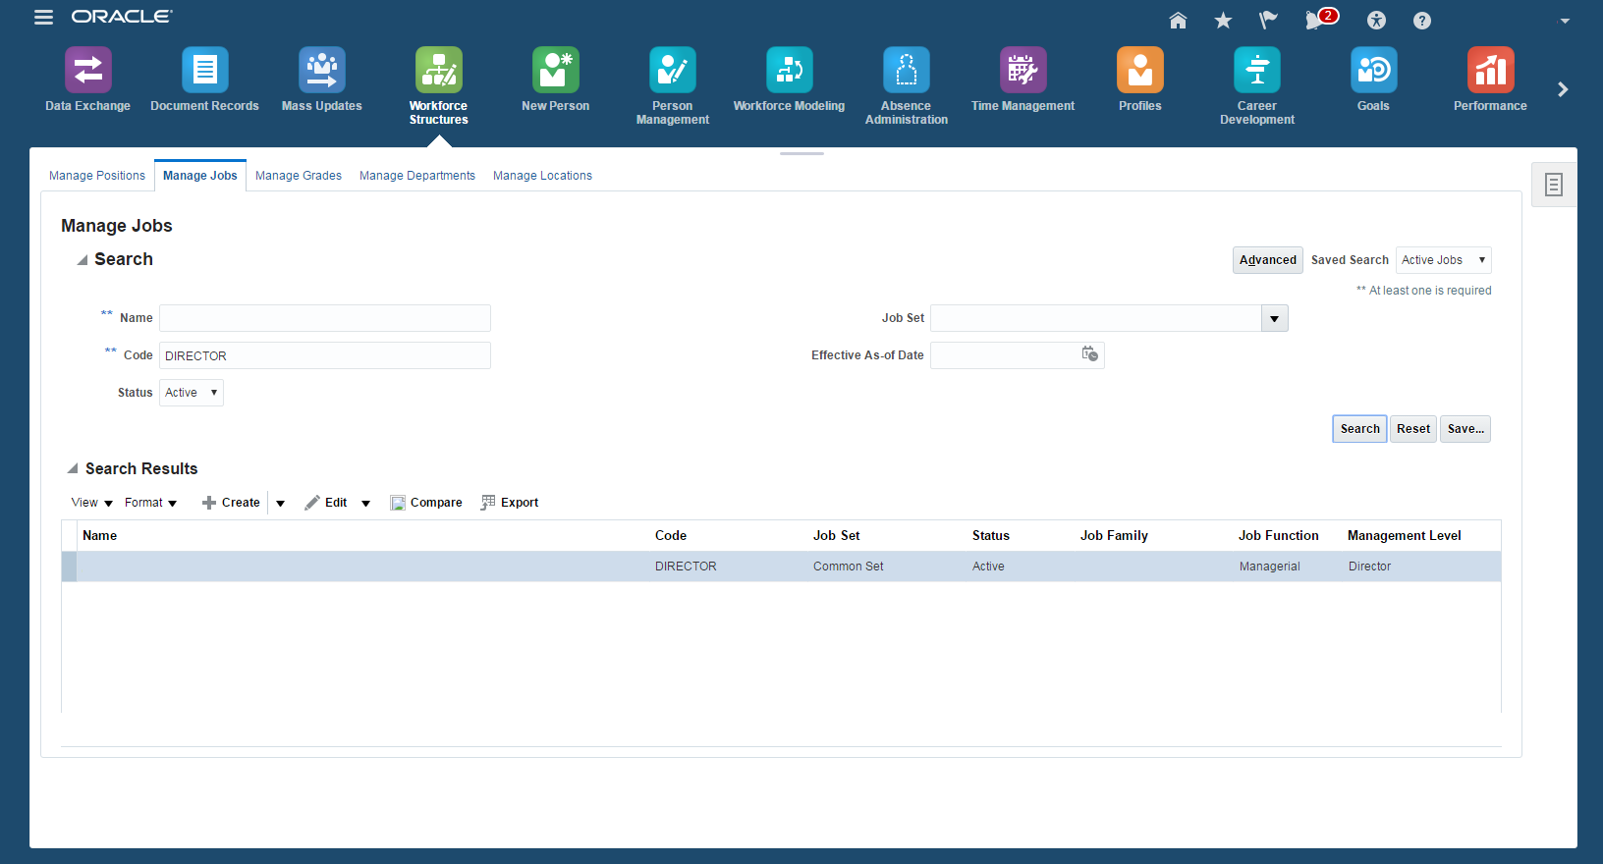Open the Absence Administration icon
1603x864 pixels.
[x=906, y=71]
